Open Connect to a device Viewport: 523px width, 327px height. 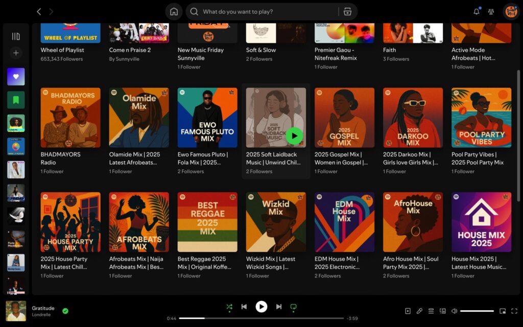[443, 311]
